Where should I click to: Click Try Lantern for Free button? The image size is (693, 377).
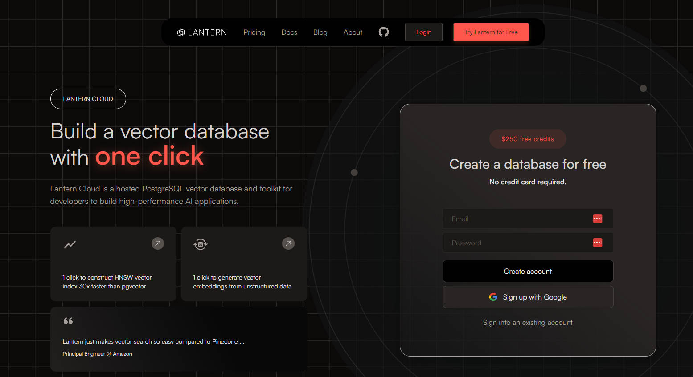[x=491, y=32]
